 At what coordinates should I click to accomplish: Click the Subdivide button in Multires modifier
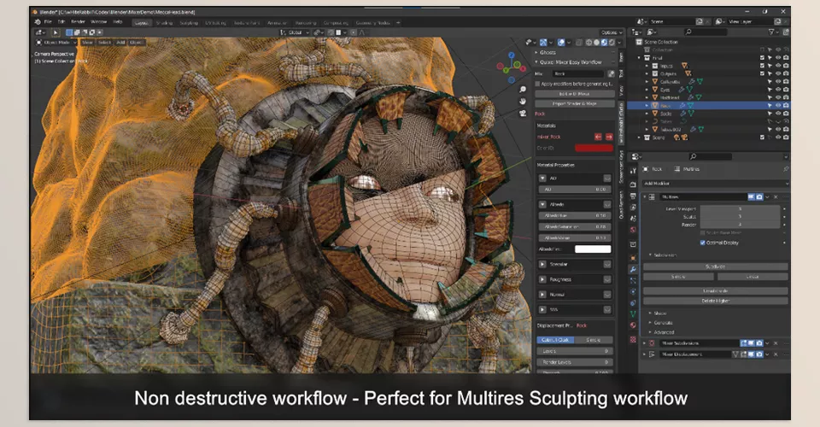point(715,266)
